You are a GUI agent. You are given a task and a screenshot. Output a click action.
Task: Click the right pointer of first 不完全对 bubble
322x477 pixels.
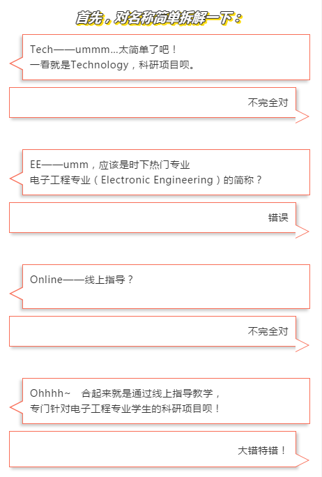pos(302,116)
